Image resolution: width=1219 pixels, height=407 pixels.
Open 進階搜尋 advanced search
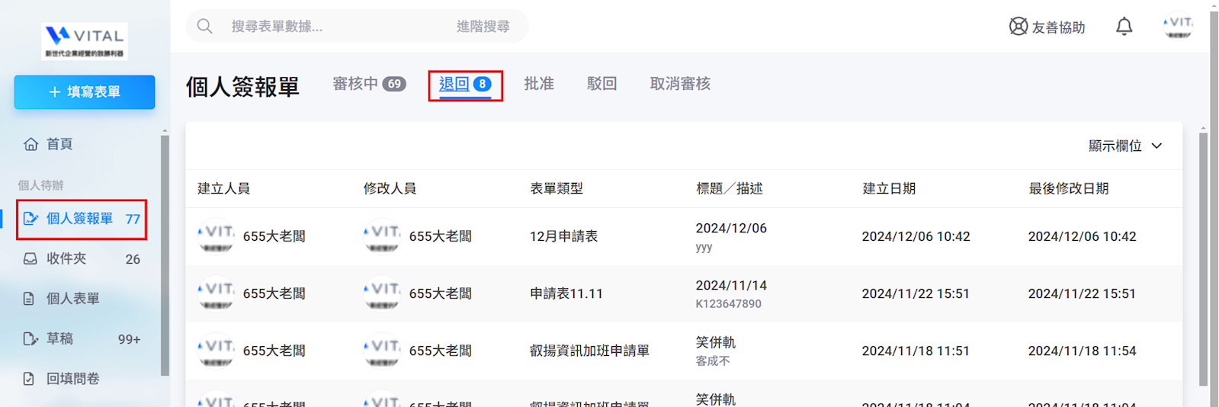pos(483,27)
